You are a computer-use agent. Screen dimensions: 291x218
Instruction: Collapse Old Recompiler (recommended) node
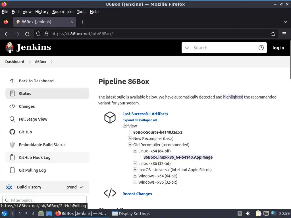(x=130, y=144)
